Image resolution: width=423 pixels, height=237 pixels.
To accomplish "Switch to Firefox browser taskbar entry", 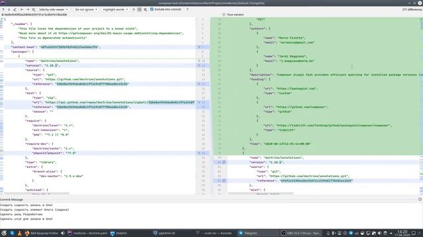I will [41, 233].
